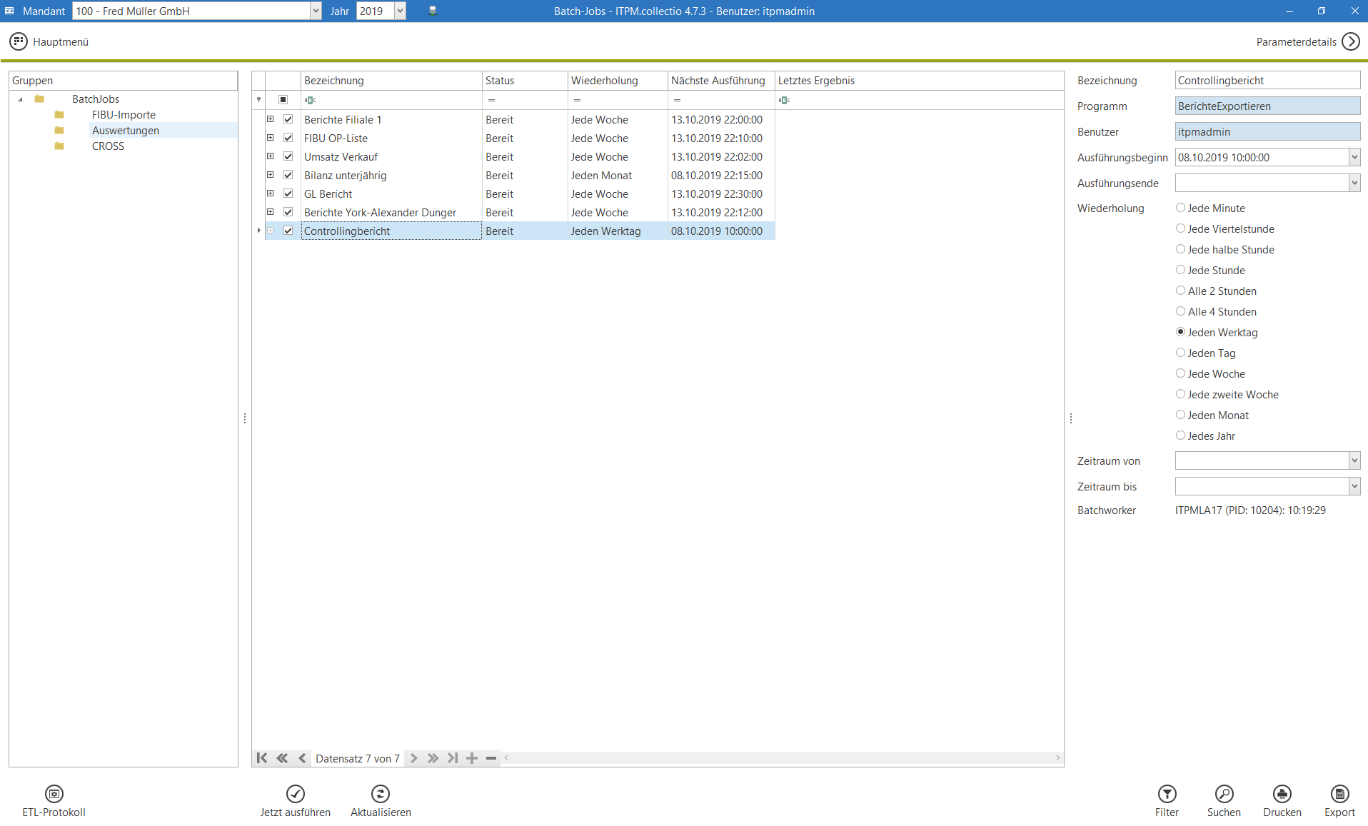Viewport: 1368px width, 826px height.
Task: Expand Bilanz unterjährig row details
Action: coord(271,175)
